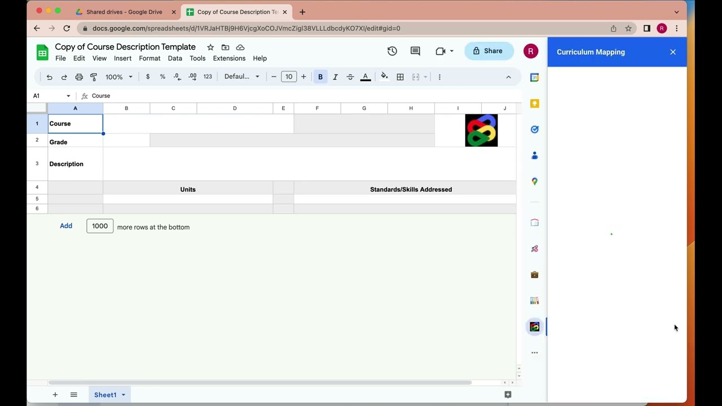Select the Paint format tool
Image resolution: width=722 pixels, height=406 pixels.
(94, 77)
